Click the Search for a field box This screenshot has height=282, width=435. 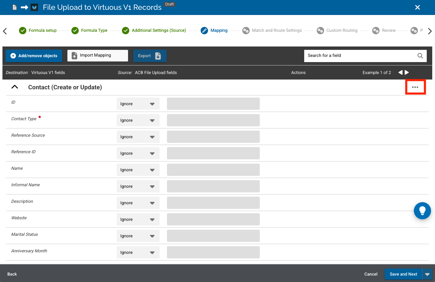point(365,56)
